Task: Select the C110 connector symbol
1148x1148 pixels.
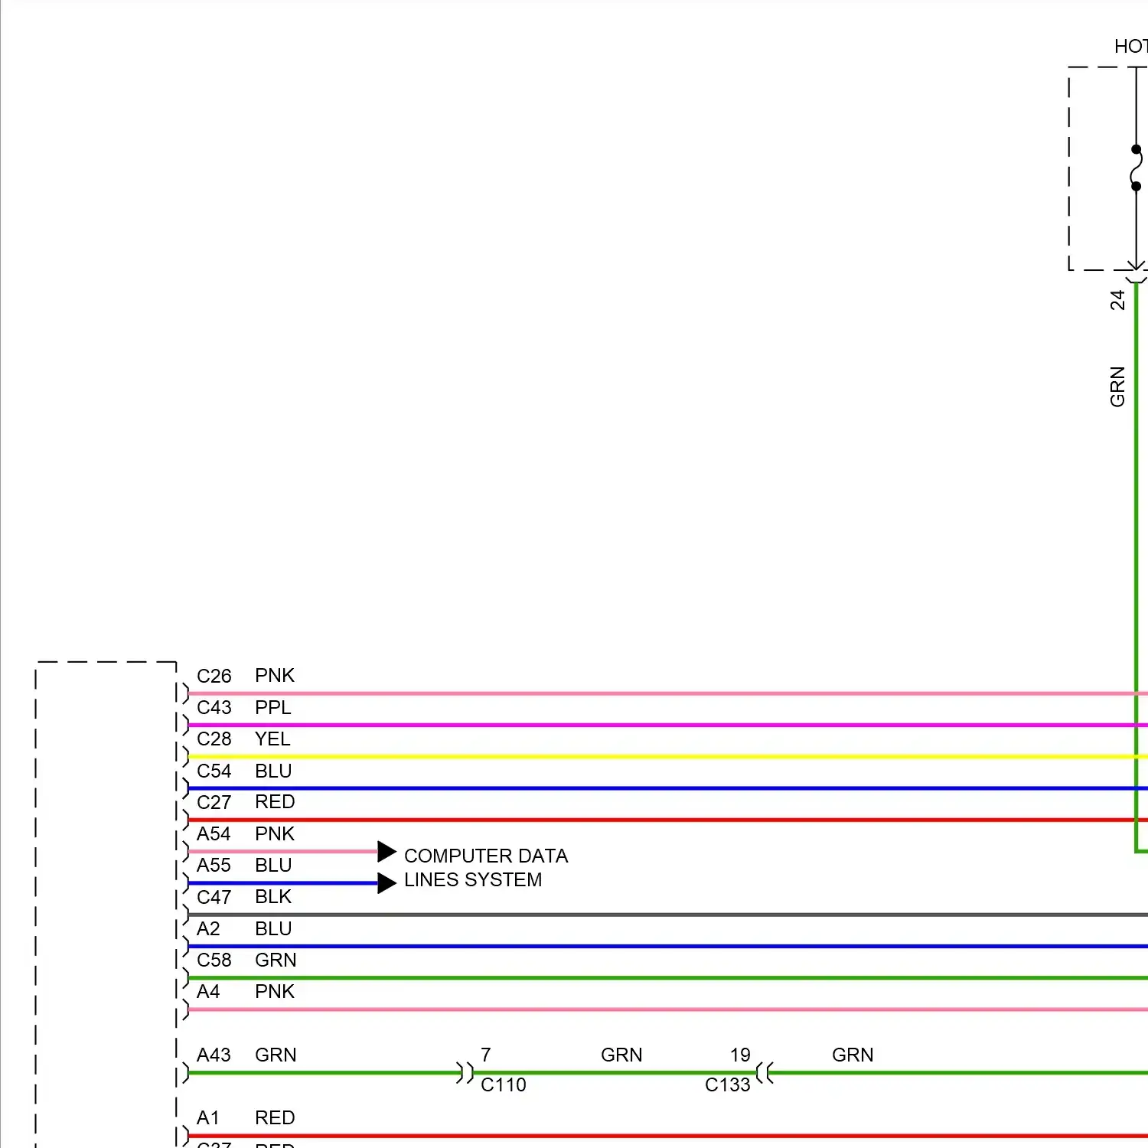Action: pyautogui.click(x=465, y=1072)
